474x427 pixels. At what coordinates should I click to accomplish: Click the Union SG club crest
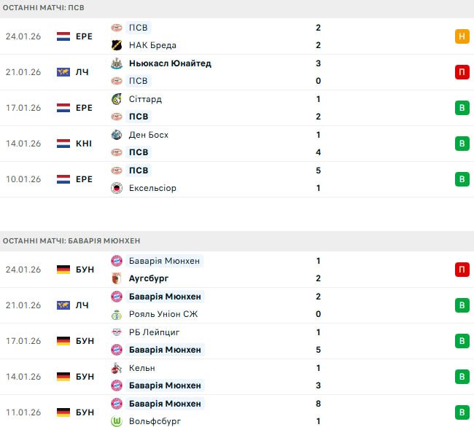[x=117, y=314]
